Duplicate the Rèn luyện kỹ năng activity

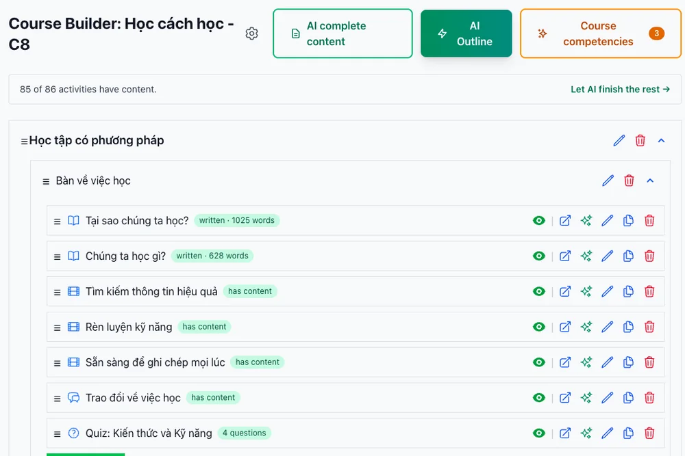pyautogui.click(x=628, y=327)
